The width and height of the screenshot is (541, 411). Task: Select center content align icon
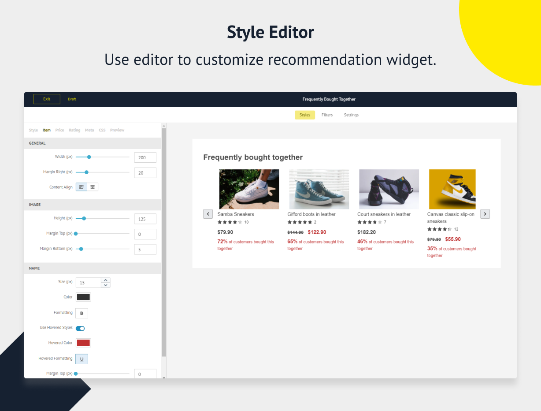pos(93,187)
